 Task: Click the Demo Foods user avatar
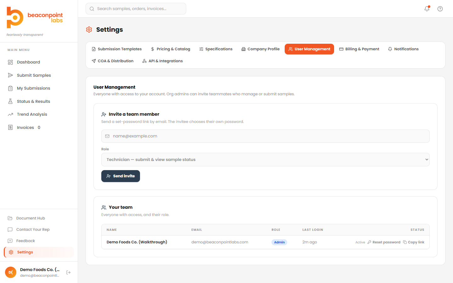coord(11,272)
